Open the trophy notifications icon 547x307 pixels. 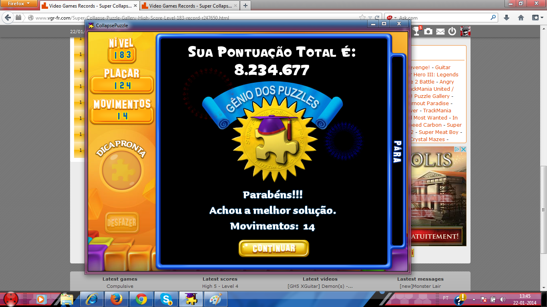[x=417, y=31]
